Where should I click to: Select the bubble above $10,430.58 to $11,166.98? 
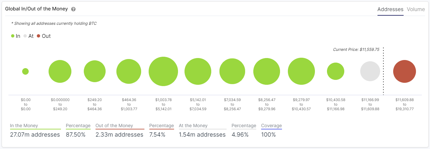[x=335, y=71]
